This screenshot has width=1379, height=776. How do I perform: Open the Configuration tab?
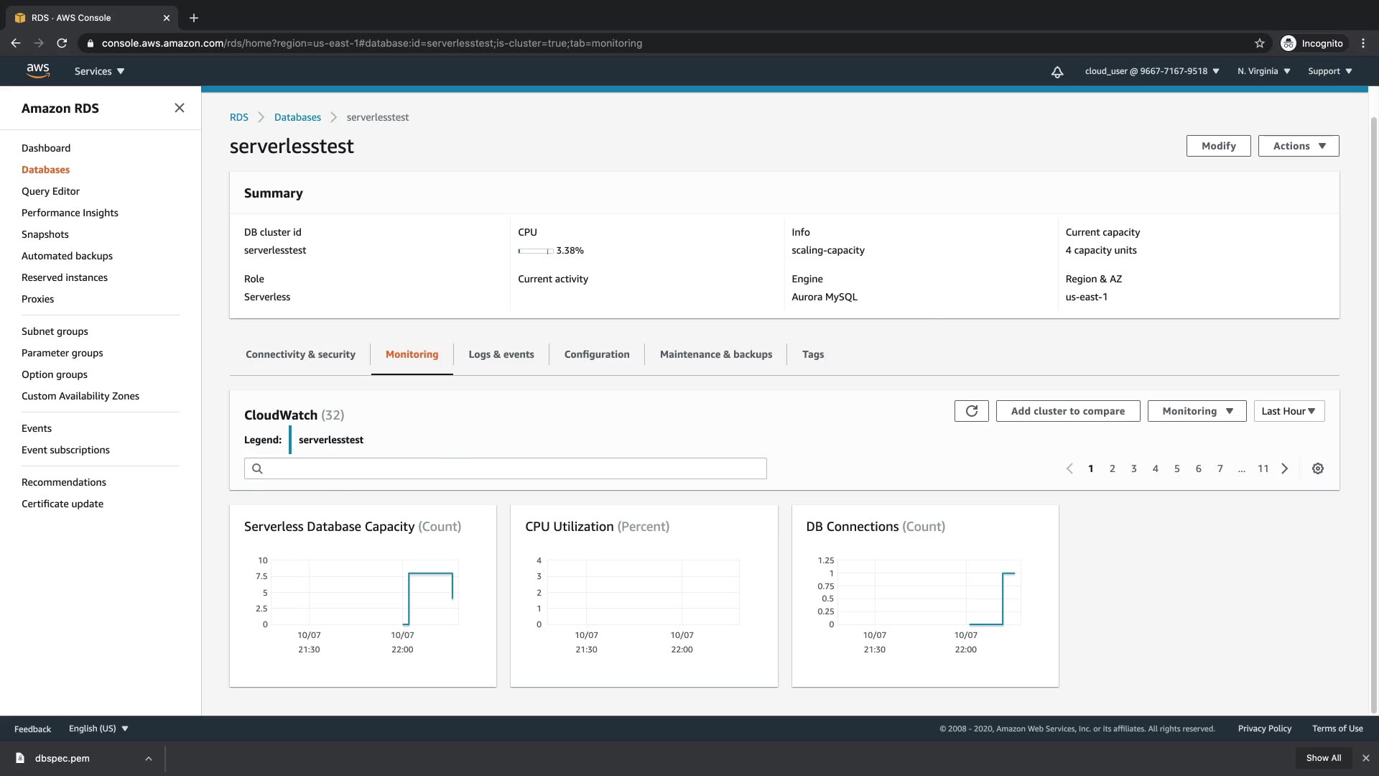click(596, 354)
